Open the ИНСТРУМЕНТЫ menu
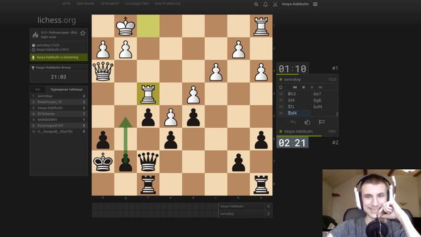 pyautogui.click(x=168, y=4)
